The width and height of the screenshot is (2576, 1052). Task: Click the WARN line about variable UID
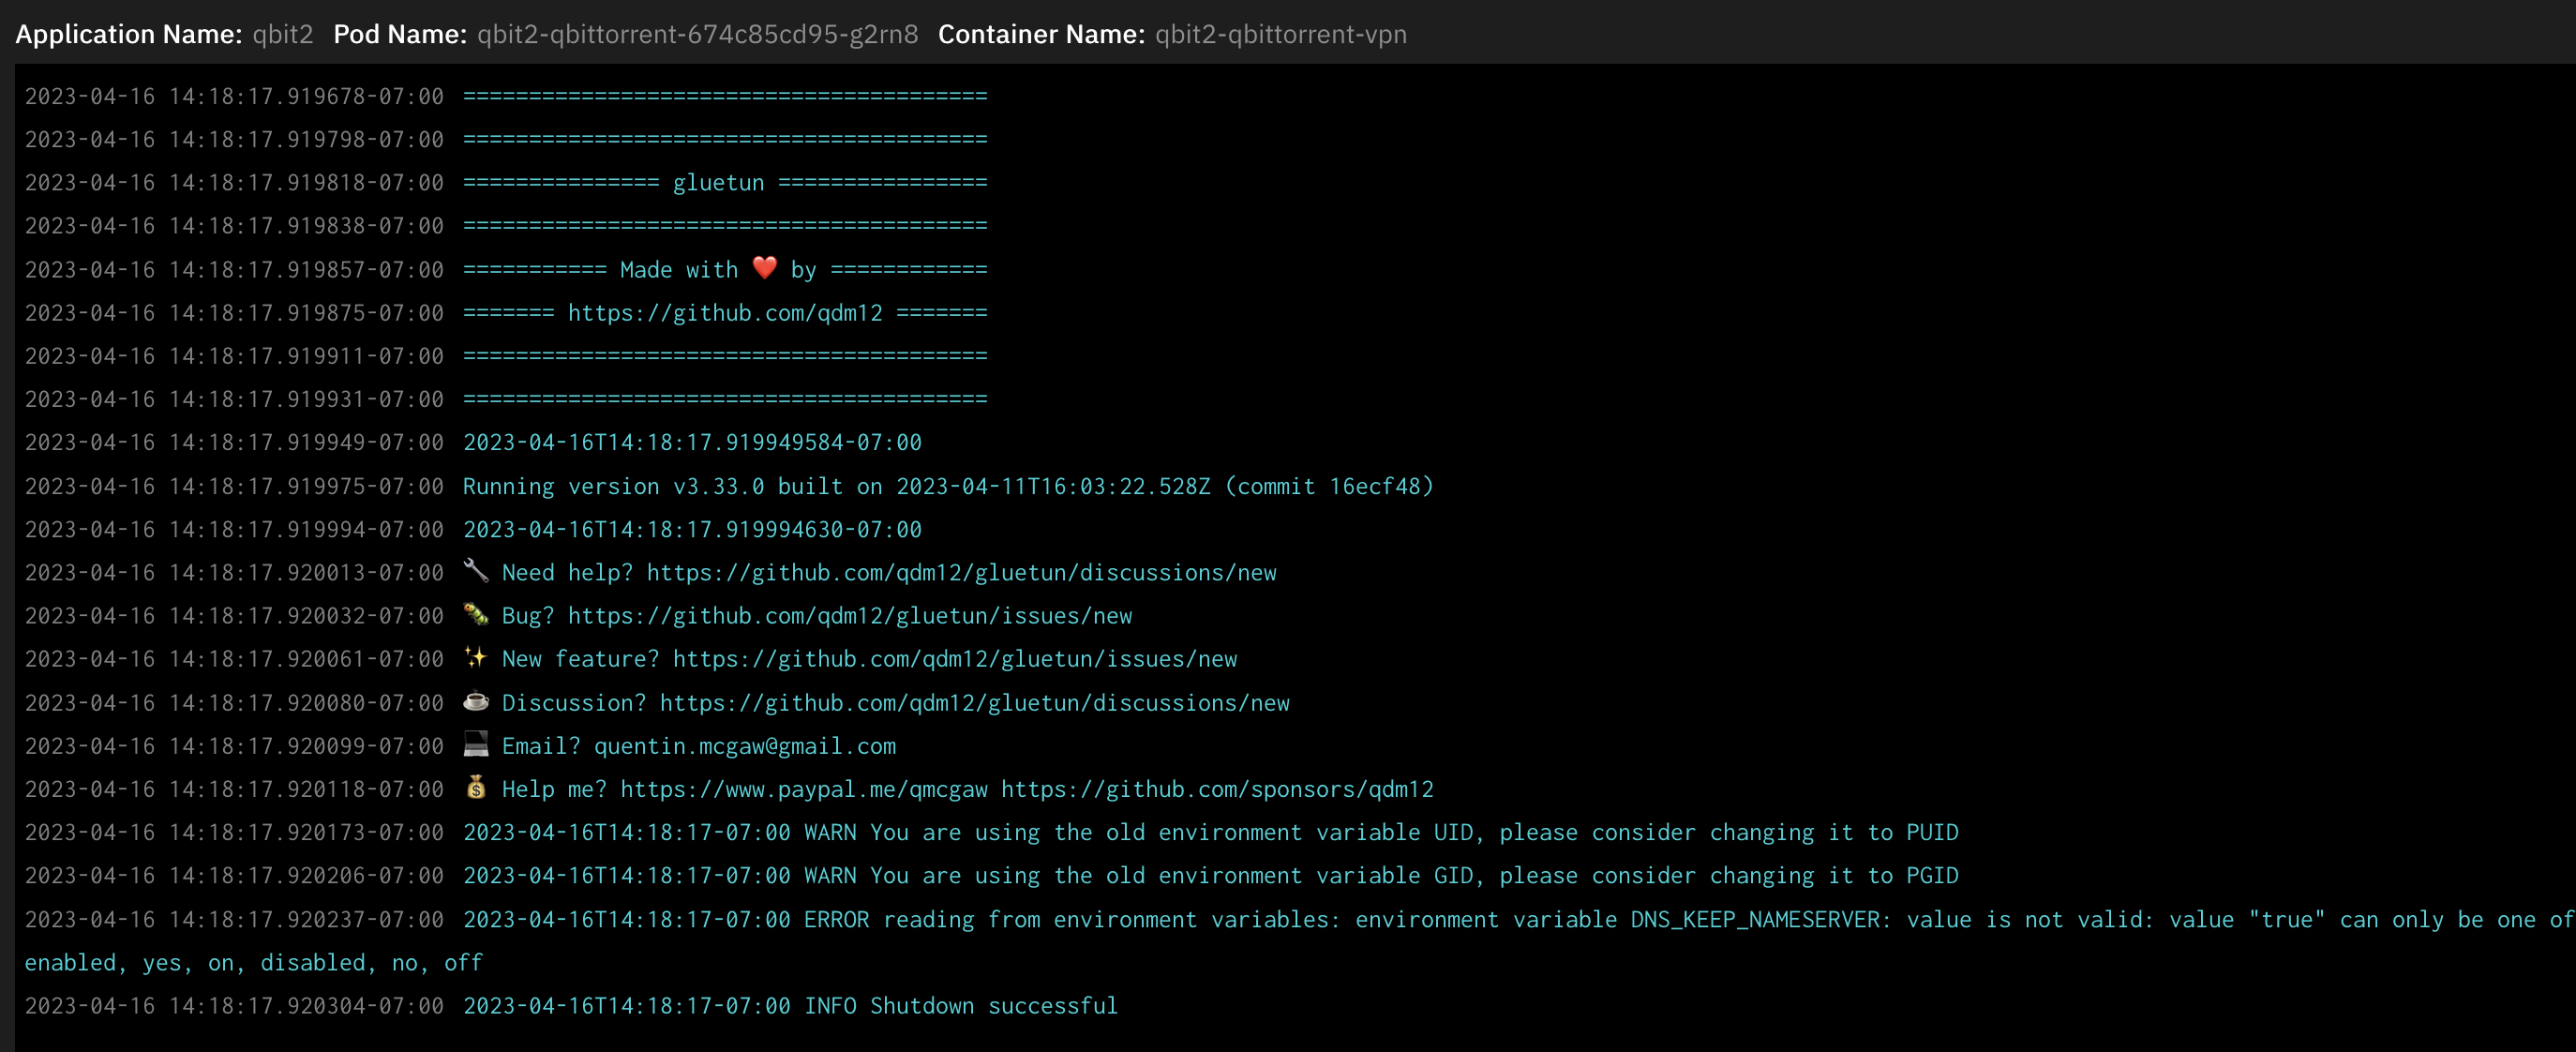pyautogui.click(x=1211, y=832)
